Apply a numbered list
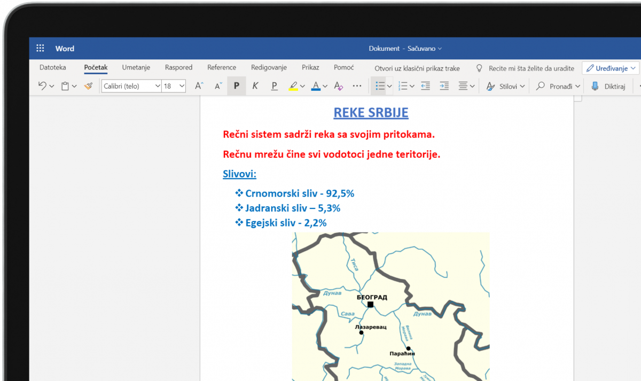This screenshot has width=641, height=381. point(403,85)
